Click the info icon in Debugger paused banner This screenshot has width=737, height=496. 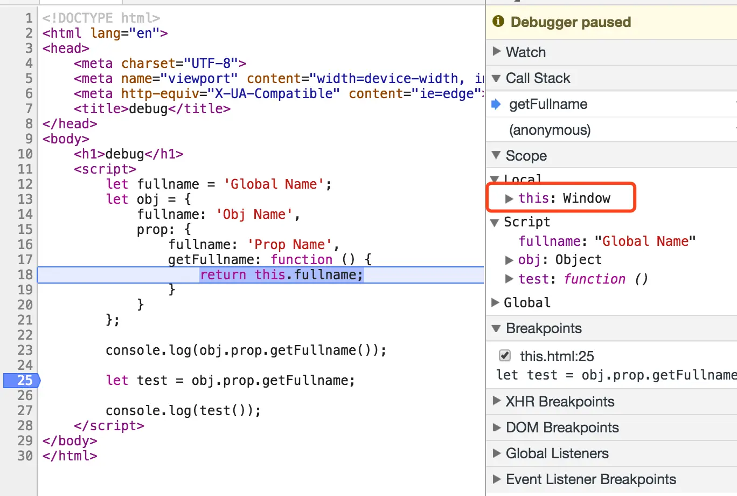[x=499, y=22]
